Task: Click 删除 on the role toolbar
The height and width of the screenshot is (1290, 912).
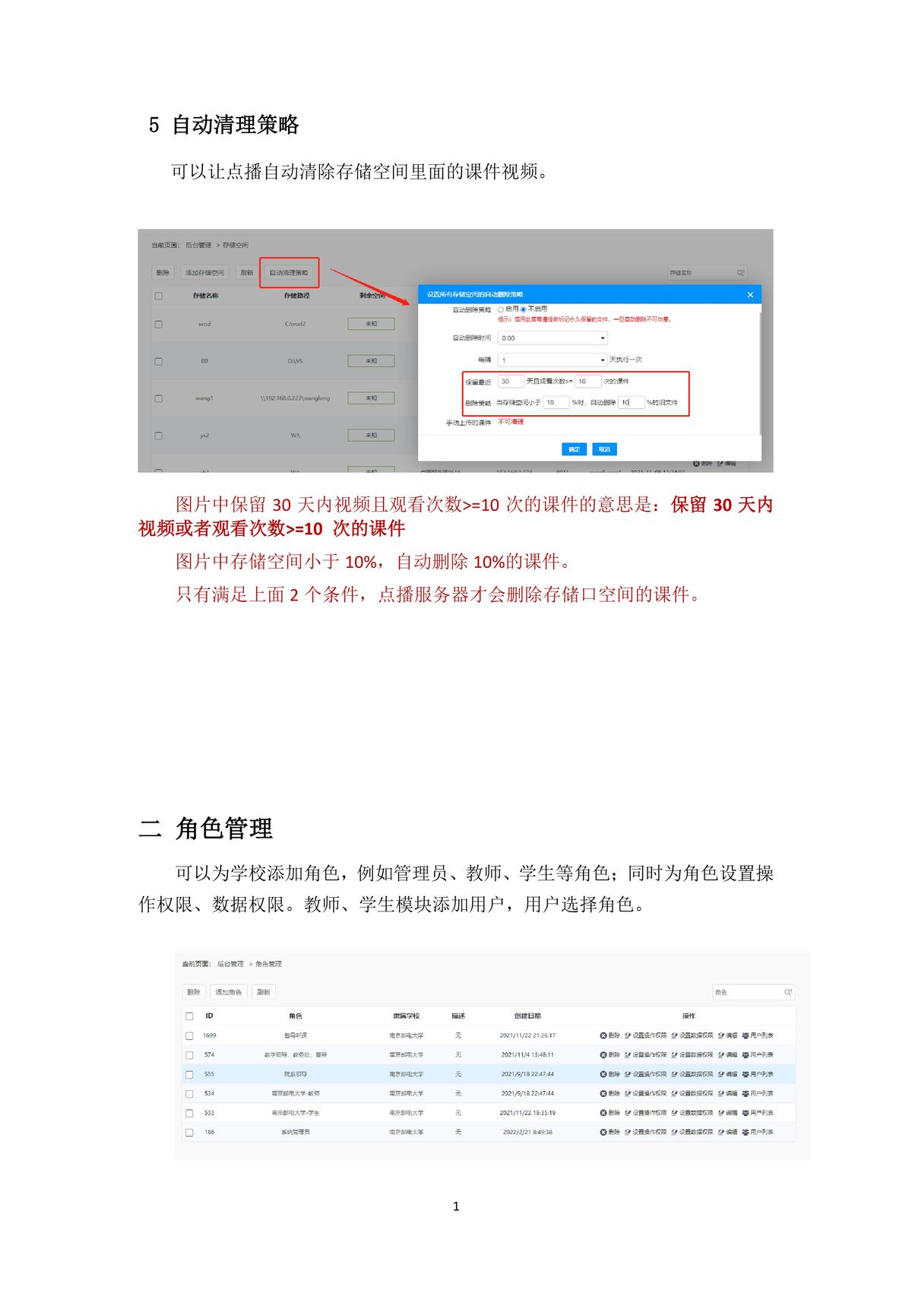Action: tap(194, 992)
